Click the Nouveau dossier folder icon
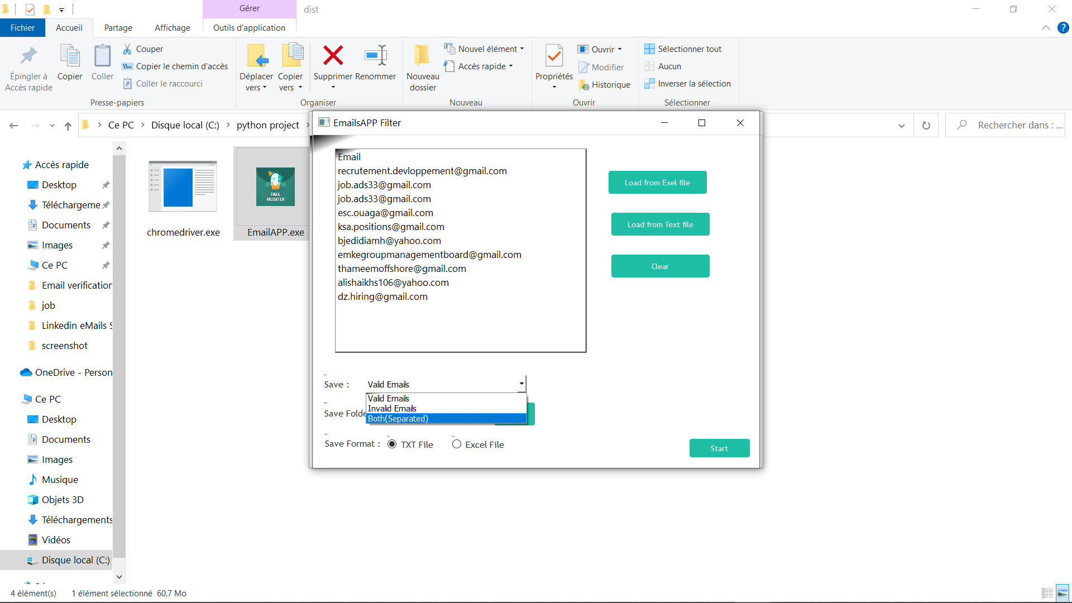Viewport: 1072px width, 603px height. 422,56
